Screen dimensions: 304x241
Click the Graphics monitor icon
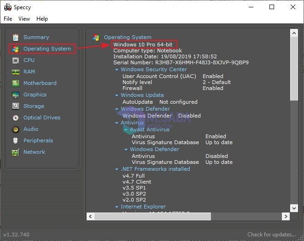click(x=16, y=95)
